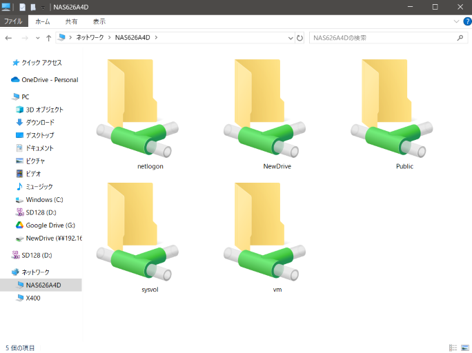Image resolution: width=472 pixels, height=353 pixels.
Task: Open the Quick Access toolbar customize dropdown
Action: pyautogui.click(x=43, y=8)
